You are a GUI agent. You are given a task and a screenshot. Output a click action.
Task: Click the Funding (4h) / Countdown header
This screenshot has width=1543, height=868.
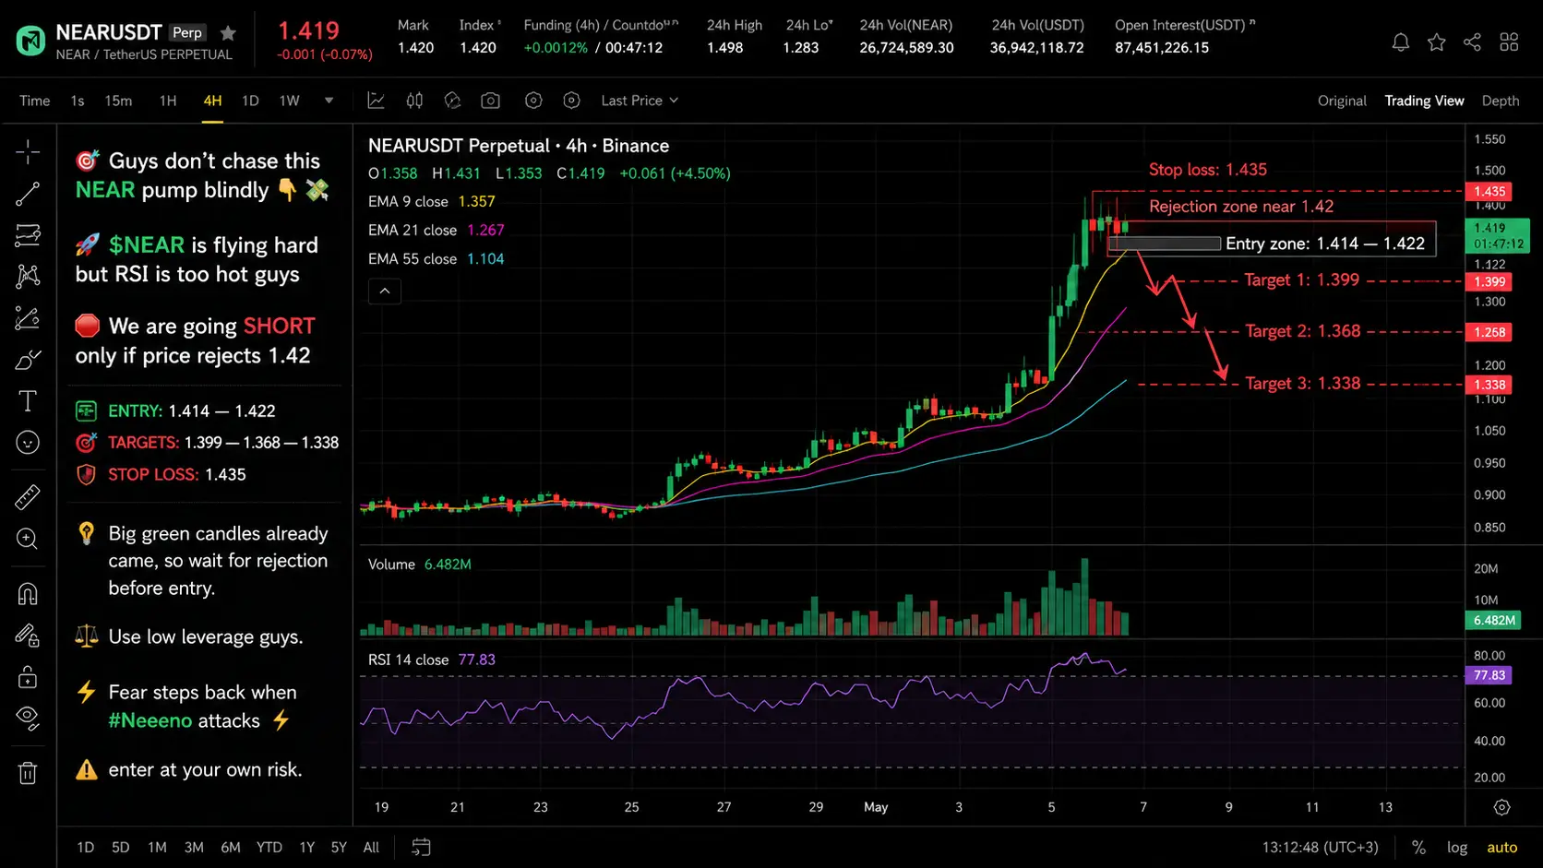point(601,25)
